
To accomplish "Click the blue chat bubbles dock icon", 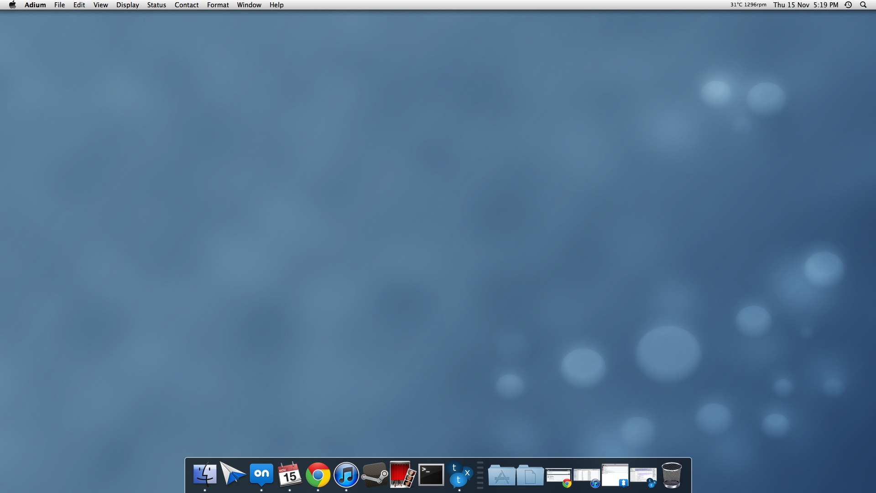I will (459, 475).
